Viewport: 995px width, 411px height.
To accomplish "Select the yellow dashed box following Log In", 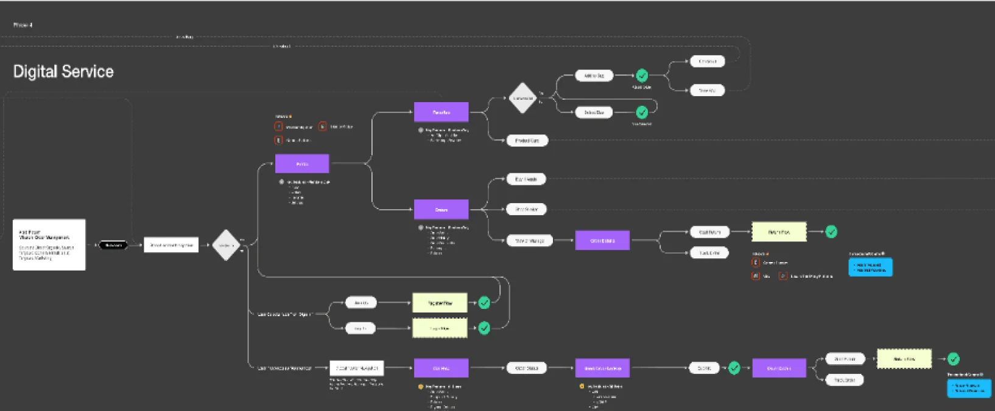I will click(440, 328).
